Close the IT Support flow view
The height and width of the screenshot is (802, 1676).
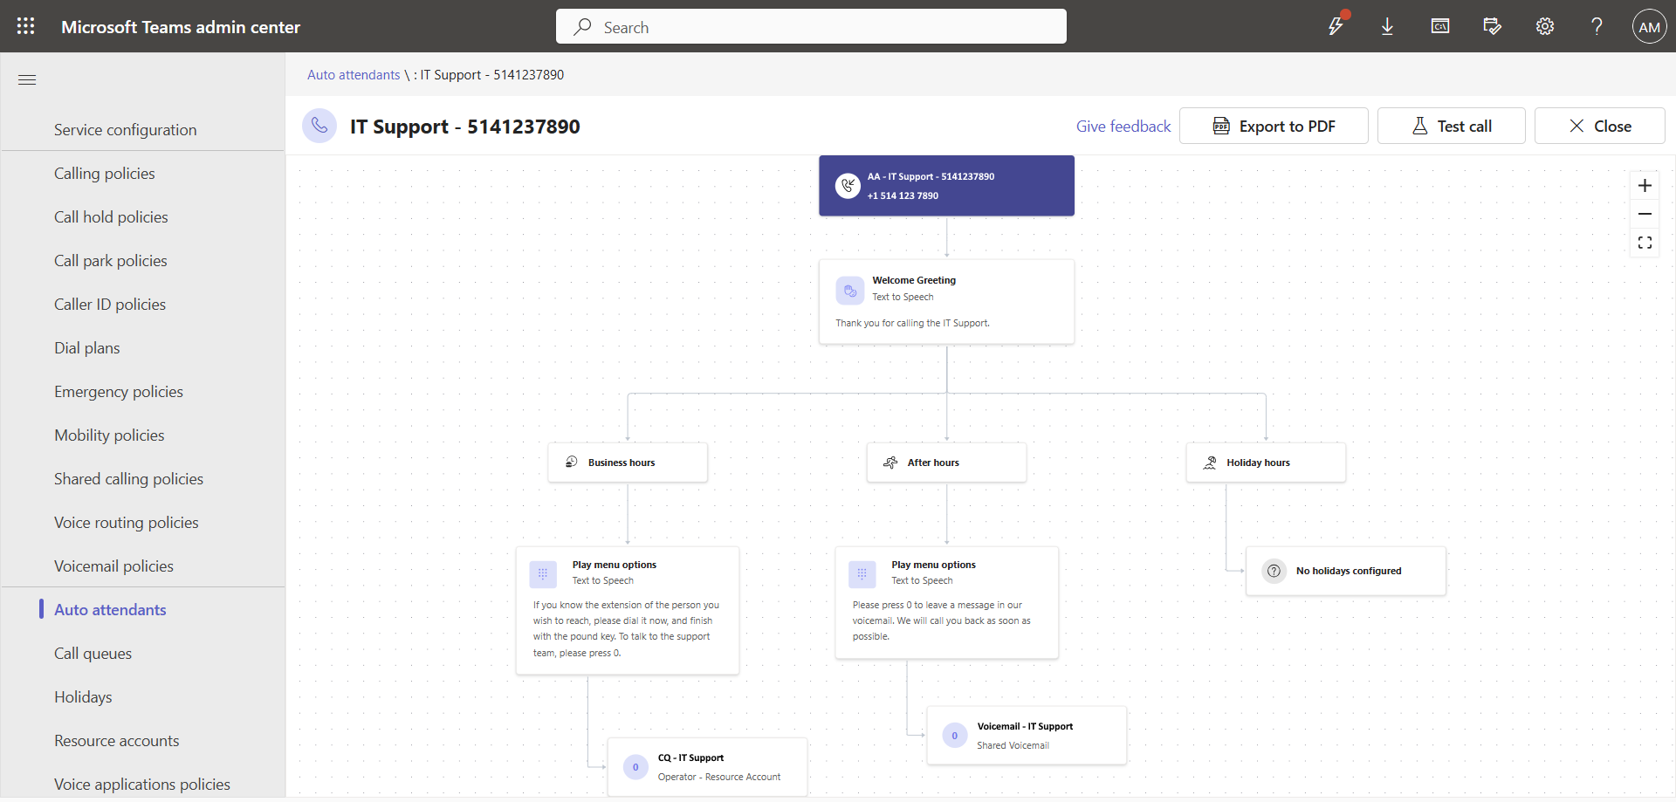(1599, 126)
